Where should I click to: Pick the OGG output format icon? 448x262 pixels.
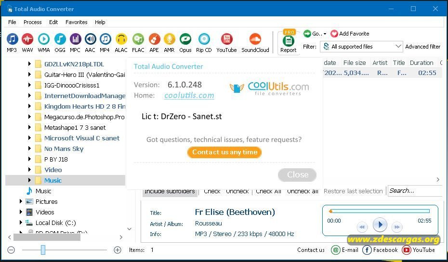point(60,39)
